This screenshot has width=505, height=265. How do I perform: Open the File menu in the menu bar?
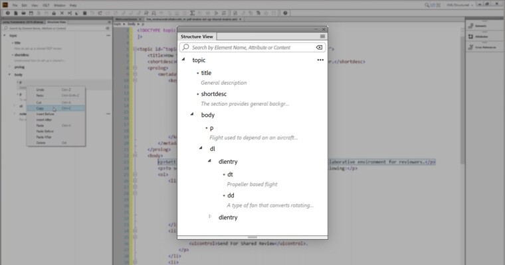(15, 5)
